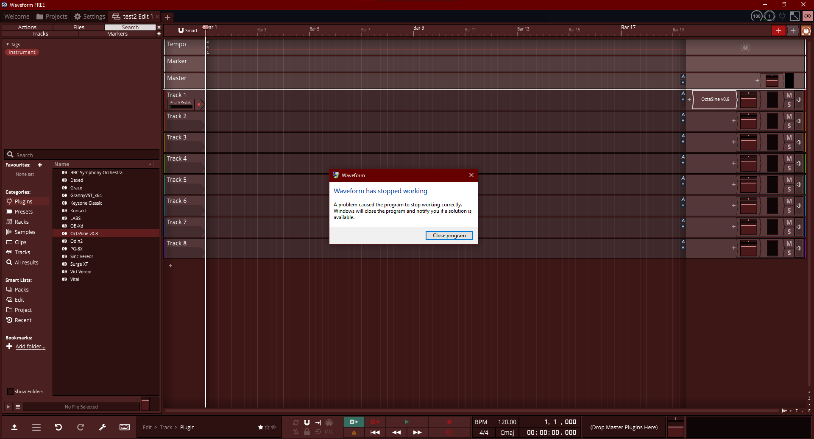This screenshot has width=814, height=439.
Task: Click the redo arrow icon
Action: pyautogui.click(x=81, y=427)
